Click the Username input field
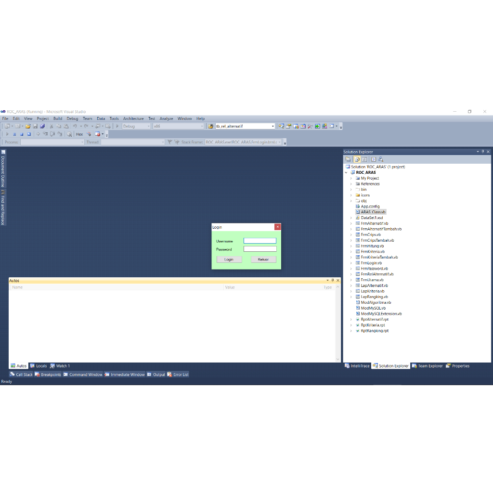Screen dimensions: 493x493 [x=260, y=241]
